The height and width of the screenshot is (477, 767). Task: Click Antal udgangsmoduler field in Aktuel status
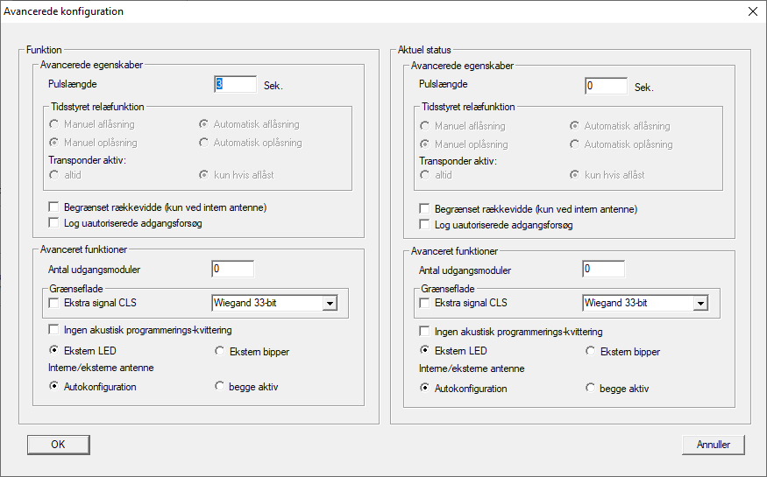click(603, 270)
